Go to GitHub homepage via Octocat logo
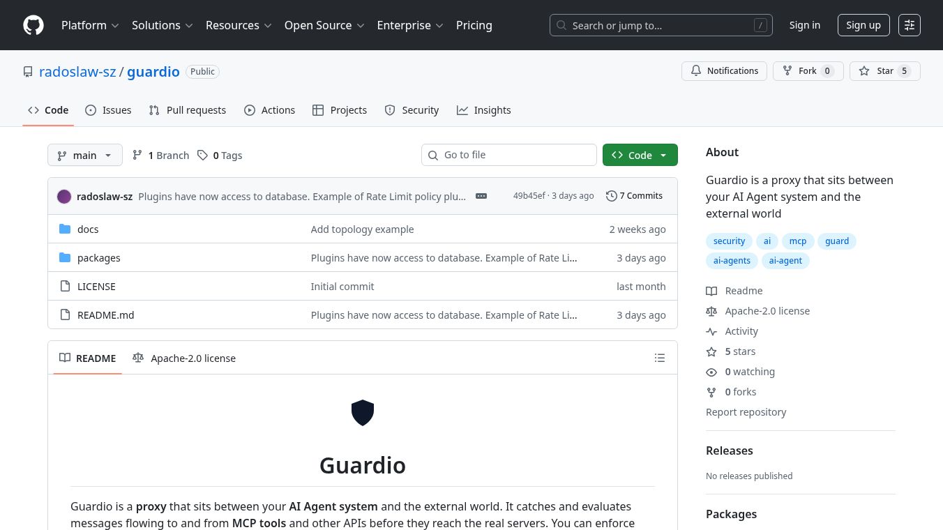Screen dimensions: 943x530 [33, 25]
